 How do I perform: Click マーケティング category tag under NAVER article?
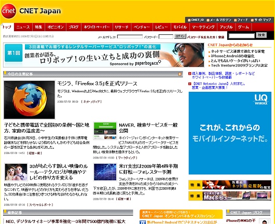pyautogui.click(x=127, y=158)
